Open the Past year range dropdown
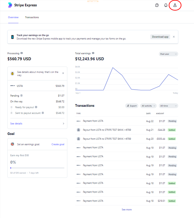This screenshot has width=194, height=218. 169,54
